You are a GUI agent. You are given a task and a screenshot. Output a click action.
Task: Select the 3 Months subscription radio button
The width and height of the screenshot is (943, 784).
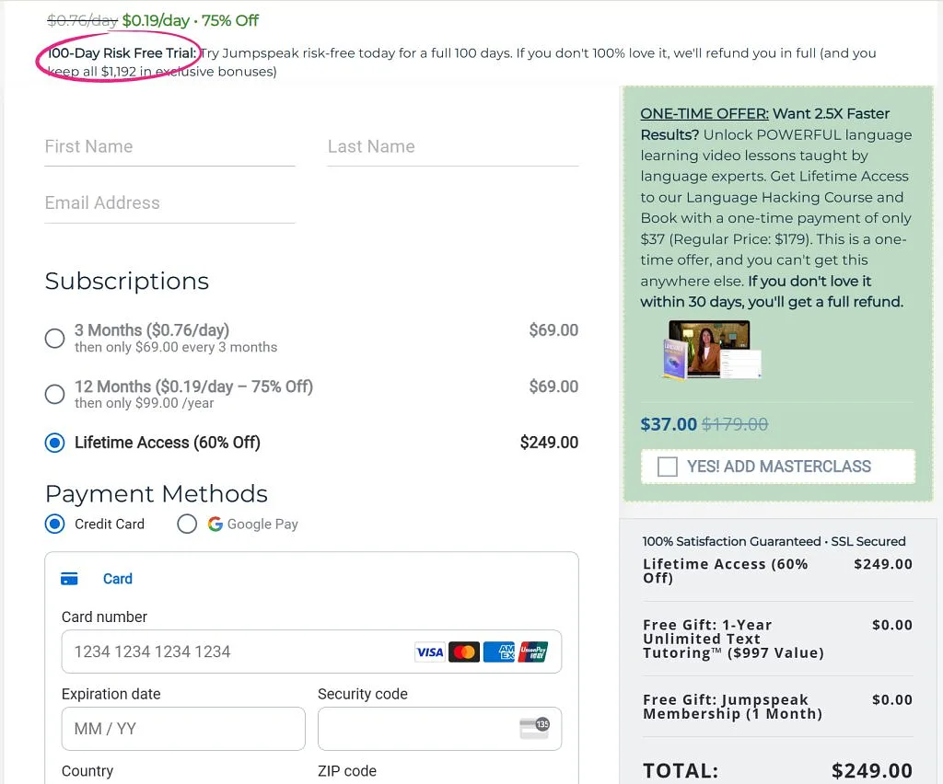pyautogui.click(x=54, y=339)
